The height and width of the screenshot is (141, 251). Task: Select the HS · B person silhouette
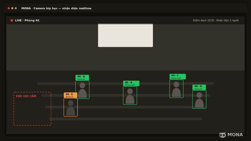130,96
